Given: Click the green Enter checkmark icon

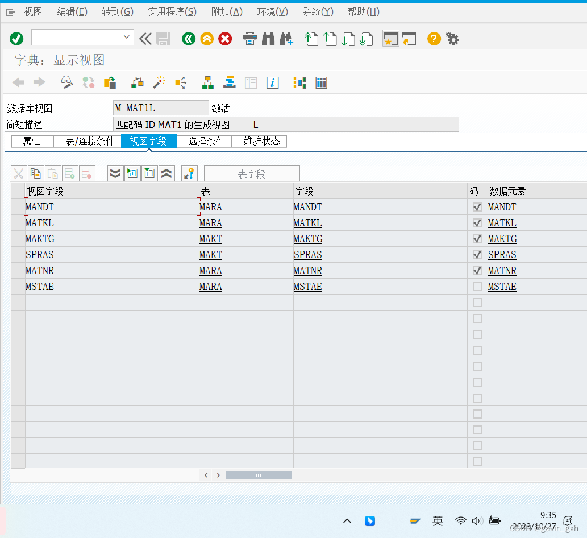Looking at the screenshot, I should tap(16, 38).
